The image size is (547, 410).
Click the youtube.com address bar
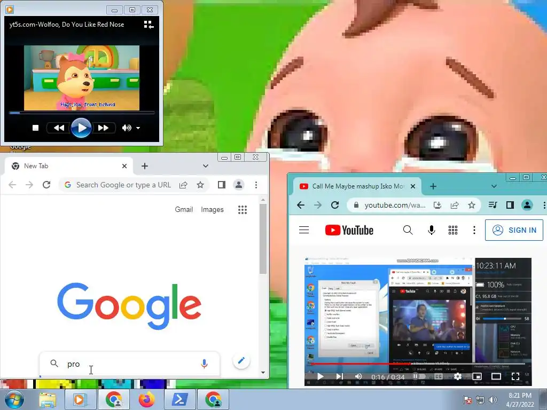tap(395, 205)
